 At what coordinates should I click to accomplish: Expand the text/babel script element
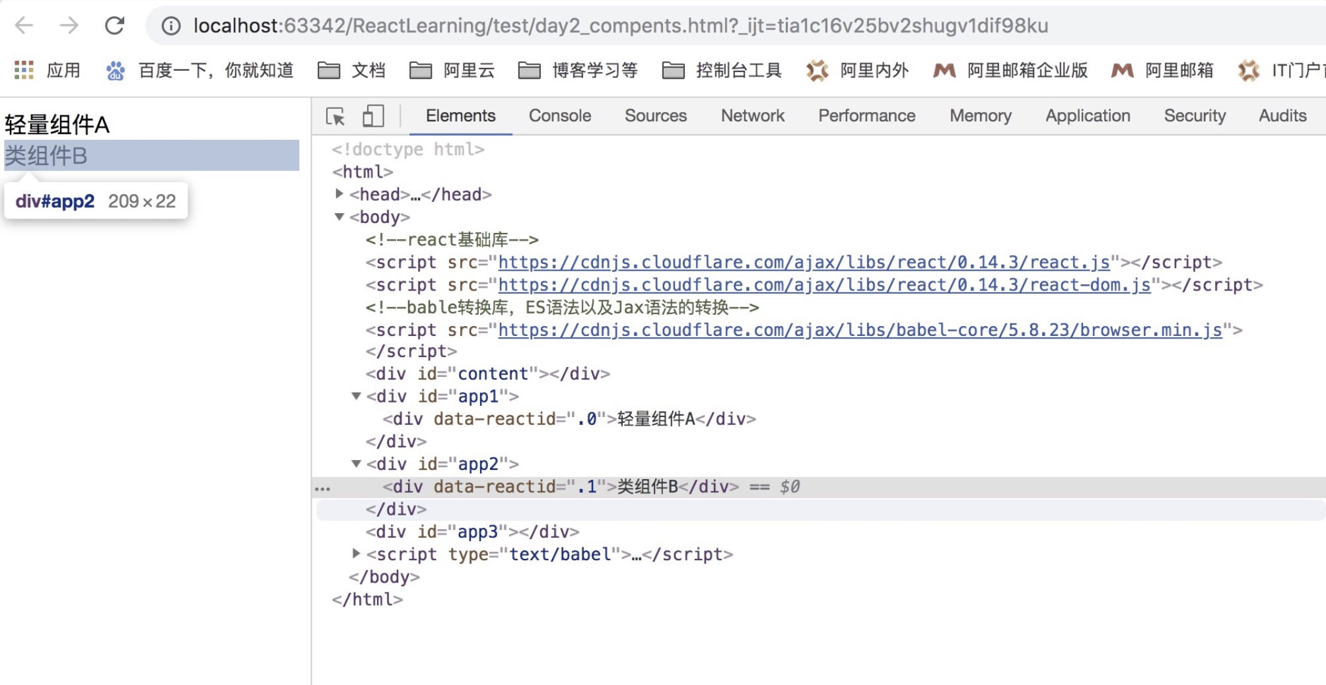(x=355, y=554)
